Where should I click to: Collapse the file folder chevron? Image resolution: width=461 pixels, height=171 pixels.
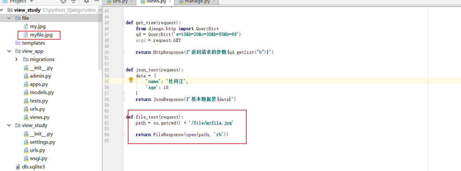[9, 18]
